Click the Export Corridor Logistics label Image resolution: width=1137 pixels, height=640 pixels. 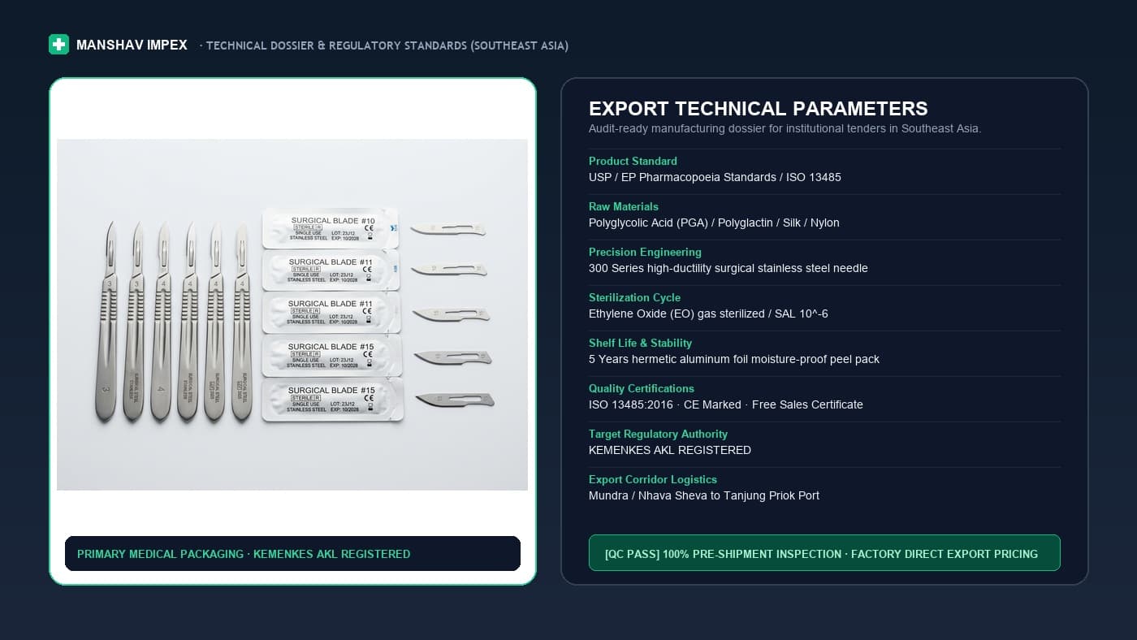tap(653, 479)
